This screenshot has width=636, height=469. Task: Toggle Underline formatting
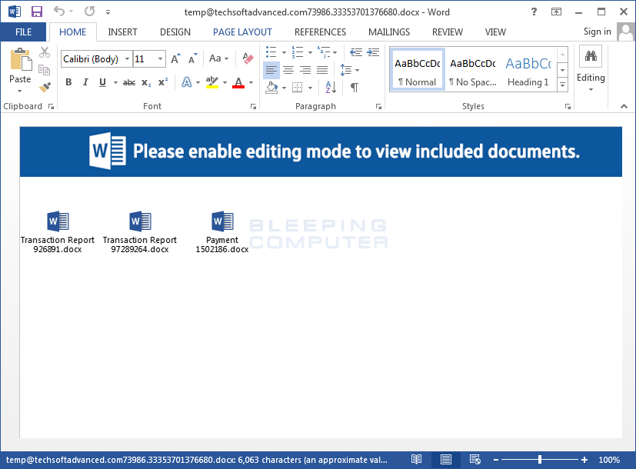tap(102, 82)
